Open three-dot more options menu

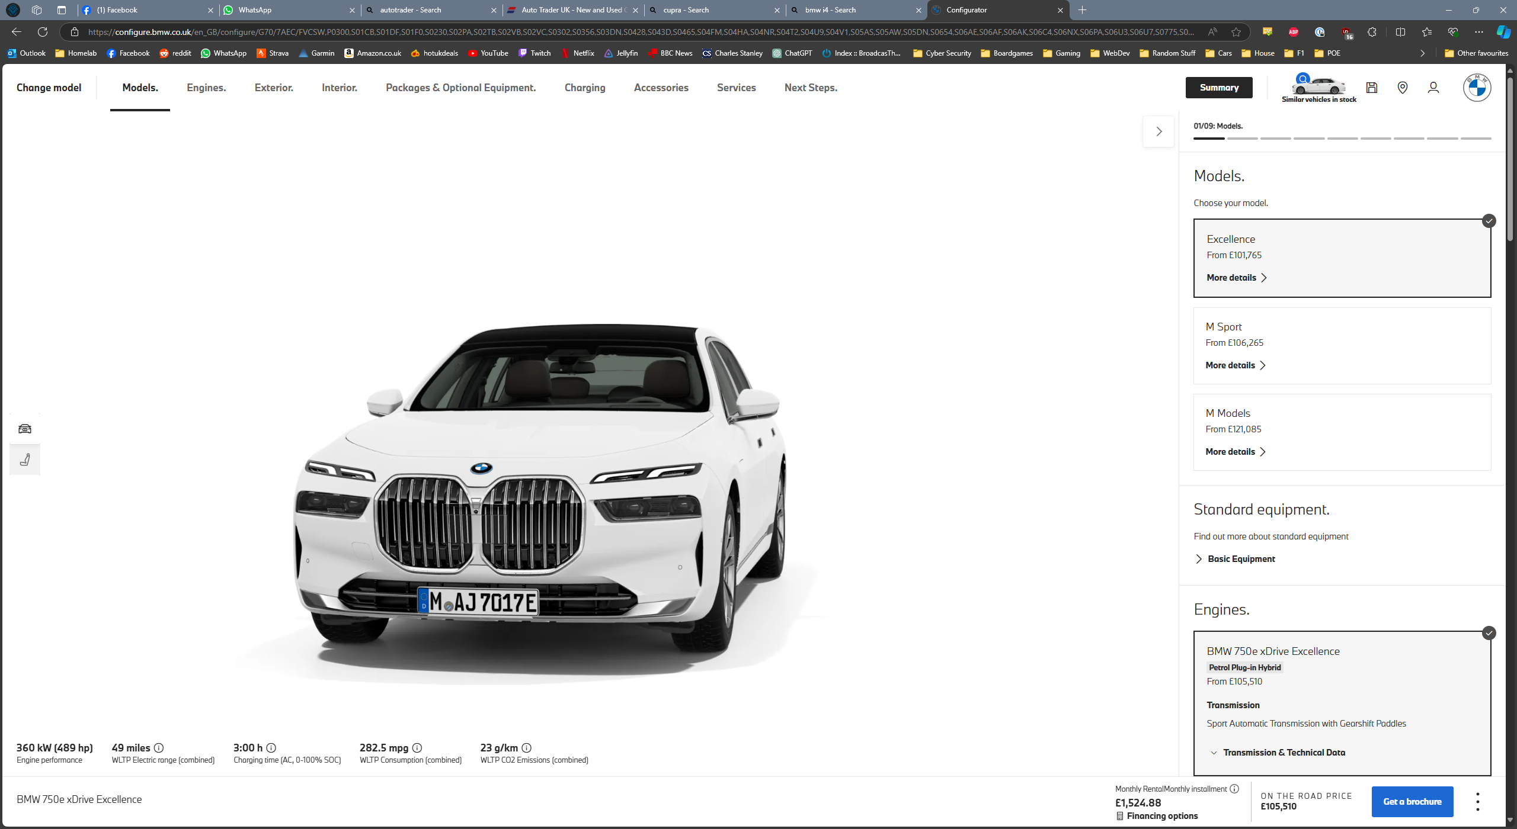click(x=1477, y=802)
